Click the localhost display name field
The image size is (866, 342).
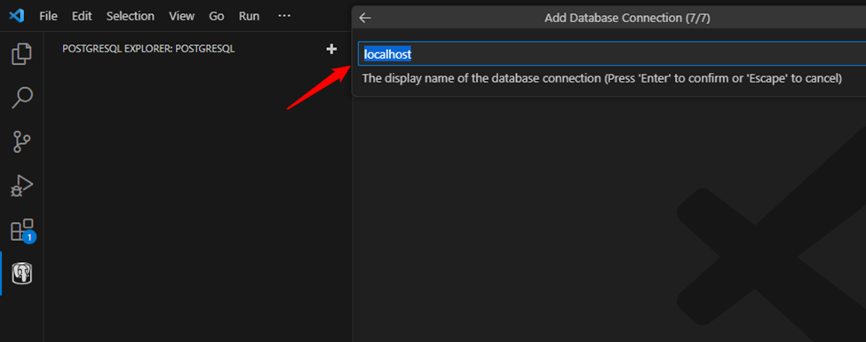612,54
